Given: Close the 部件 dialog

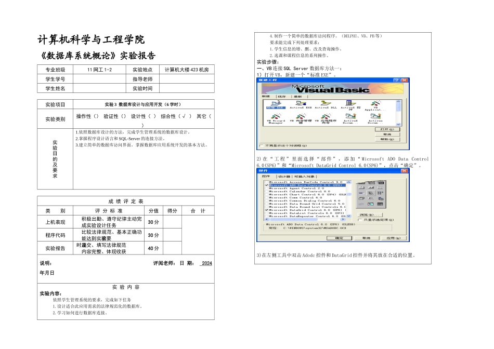Looking at the screenshot, I should [405, 171].
